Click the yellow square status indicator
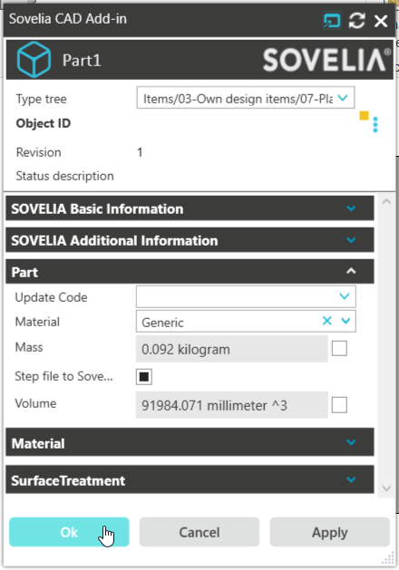 [364, 116]
